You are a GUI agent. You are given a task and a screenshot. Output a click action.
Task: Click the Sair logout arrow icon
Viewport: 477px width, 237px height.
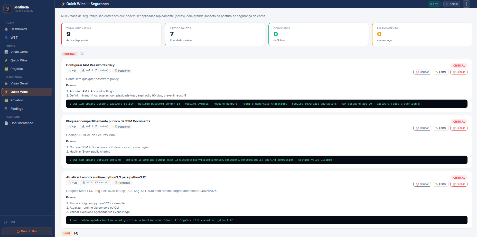point(6,222)
